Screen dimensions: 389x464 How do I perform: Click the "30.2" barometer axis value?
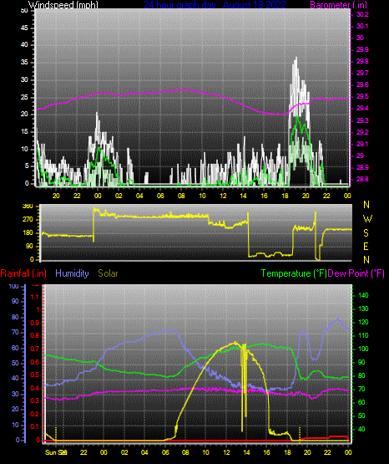pyautogui.click(x=362, y=14)
